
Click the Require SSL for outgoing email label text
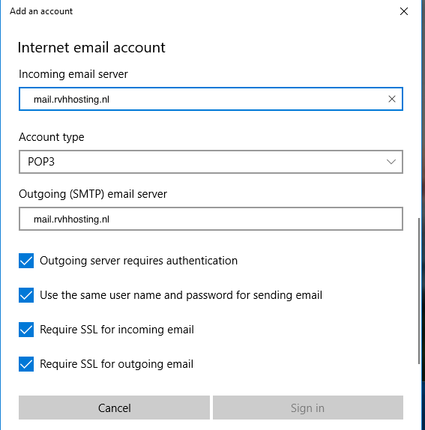coord(117,364)
